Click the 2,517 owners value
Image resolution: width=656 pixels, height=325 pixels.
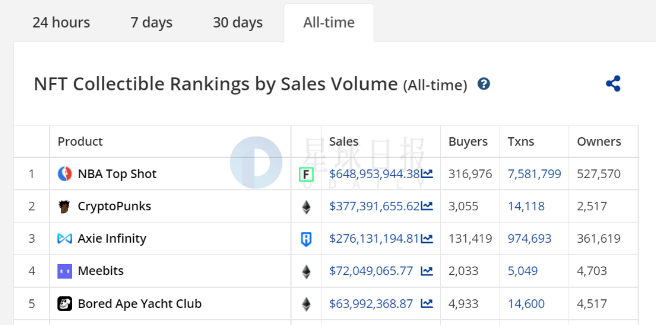pyautogui.click(x=592, y=206)
